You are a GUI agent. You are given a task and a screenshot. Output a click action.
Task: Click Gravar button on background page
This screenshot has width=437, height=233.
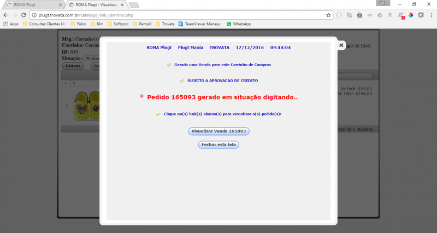pos(73,66)
